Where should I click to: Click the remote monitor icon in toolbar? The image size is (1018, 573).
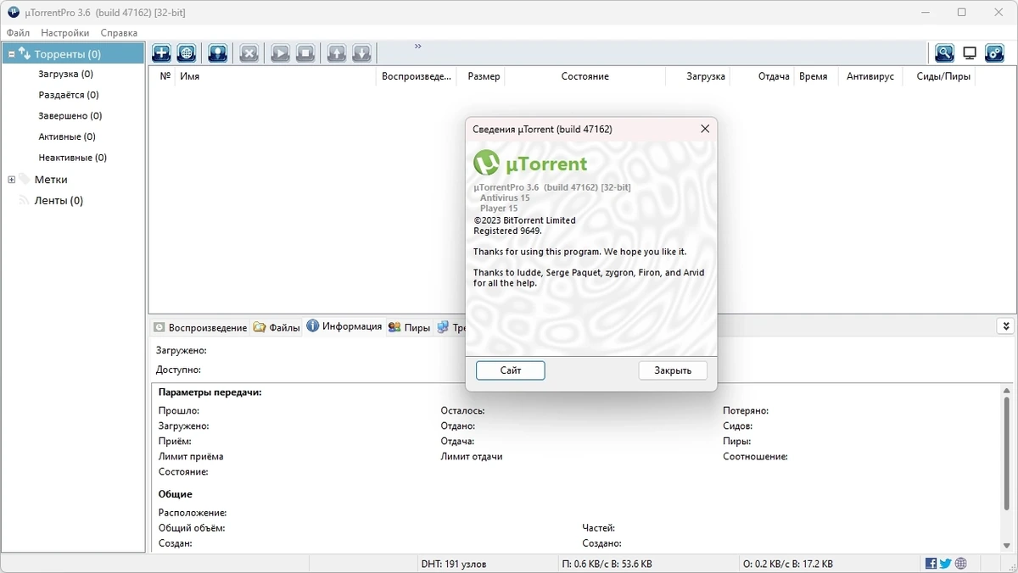tap(970, 53)
